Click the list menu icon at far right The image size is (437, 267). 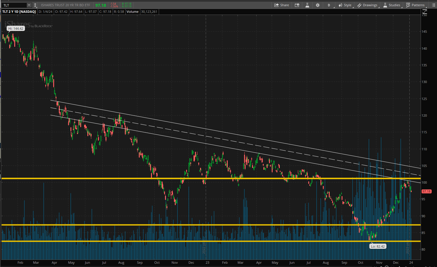(433, 5)
